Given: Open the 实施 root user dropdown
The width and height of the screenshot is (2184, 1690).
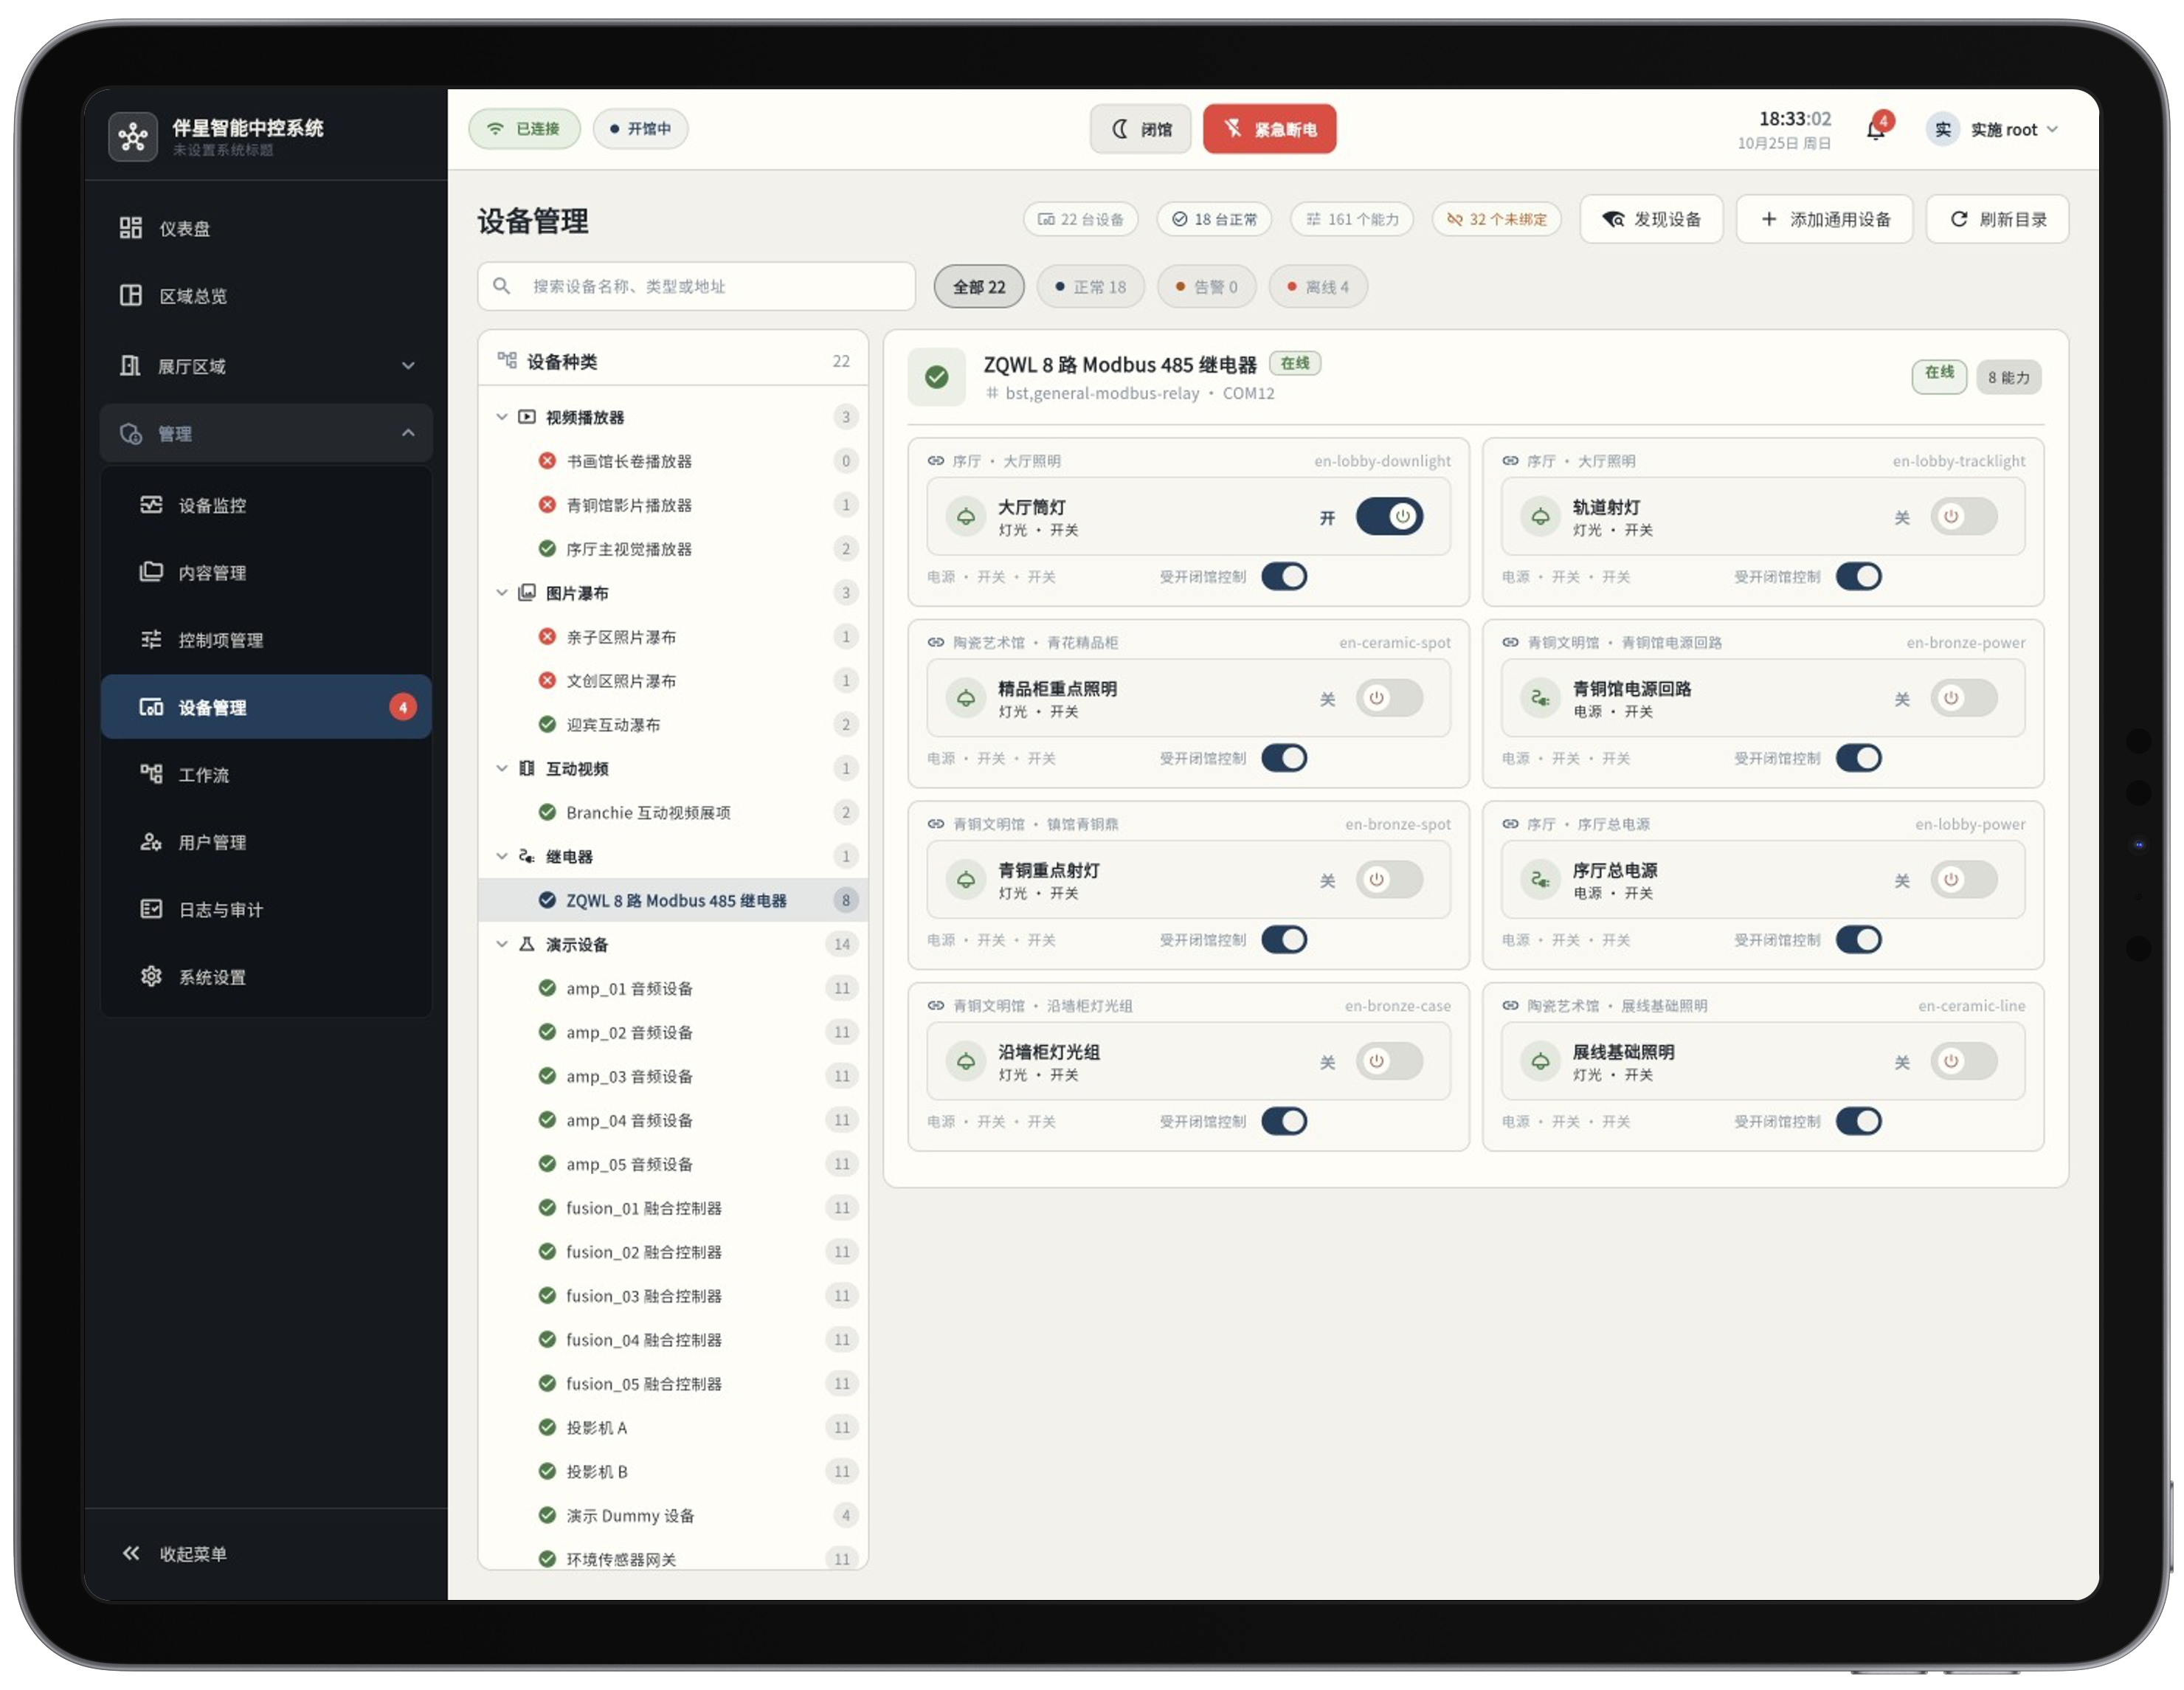Looking at the screenshot, I should pyautogui.click(x=1993, y=130).
